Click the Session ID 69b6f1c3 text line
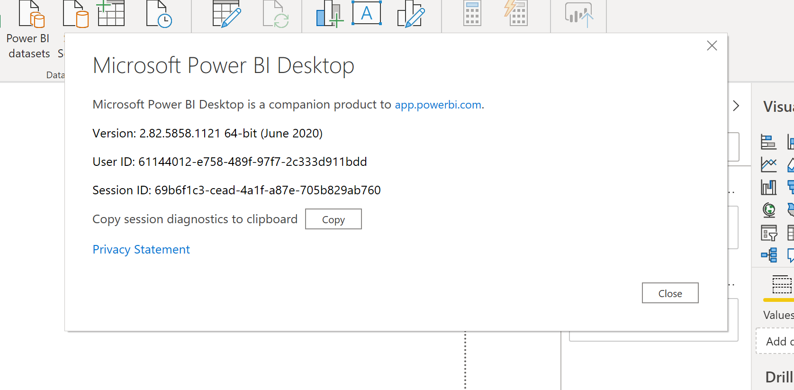This screenshot has height=390, width=794. click(x=236, y=190)
